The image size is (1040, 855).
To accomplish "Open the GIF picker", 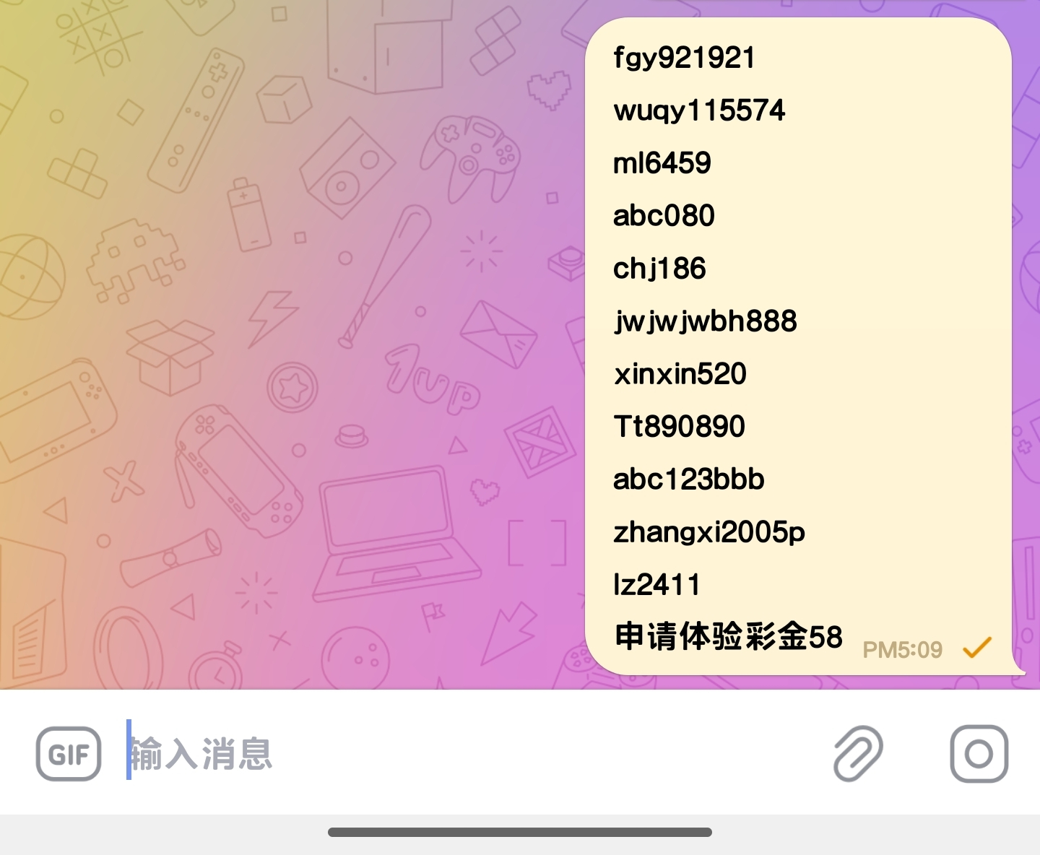I will 69,754.
